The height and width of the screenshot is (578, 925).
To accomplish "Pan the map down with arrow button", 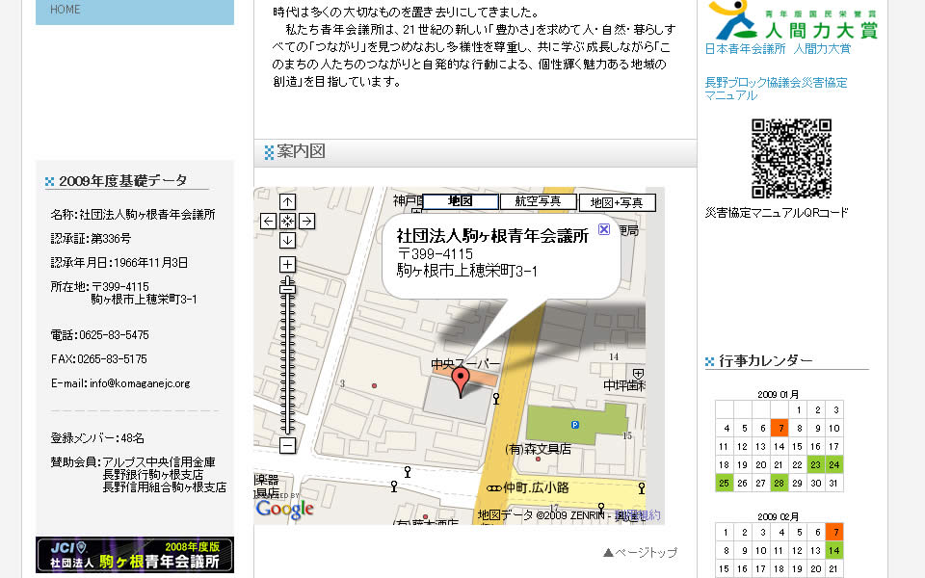I will click(x=287, y=240).
